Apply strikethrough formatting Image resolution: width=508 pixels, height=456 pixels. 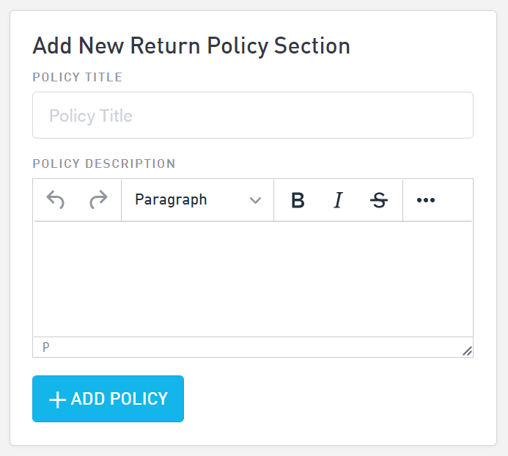pyautogui.click(x=379, y=200)
